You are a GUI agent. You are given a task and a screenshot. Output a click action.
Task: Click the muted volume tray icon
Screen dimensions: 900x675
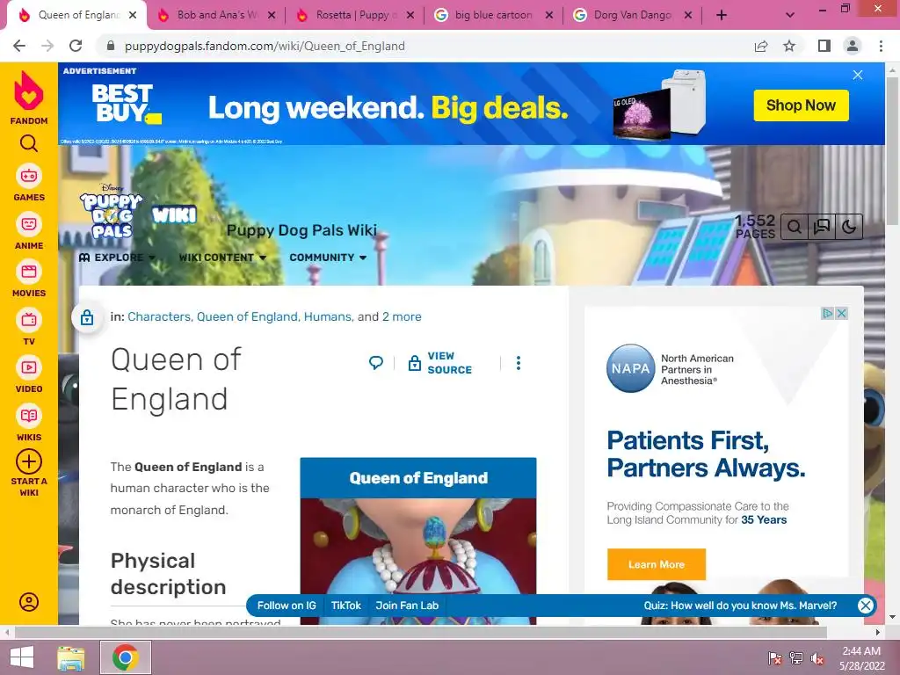(817, 658)
